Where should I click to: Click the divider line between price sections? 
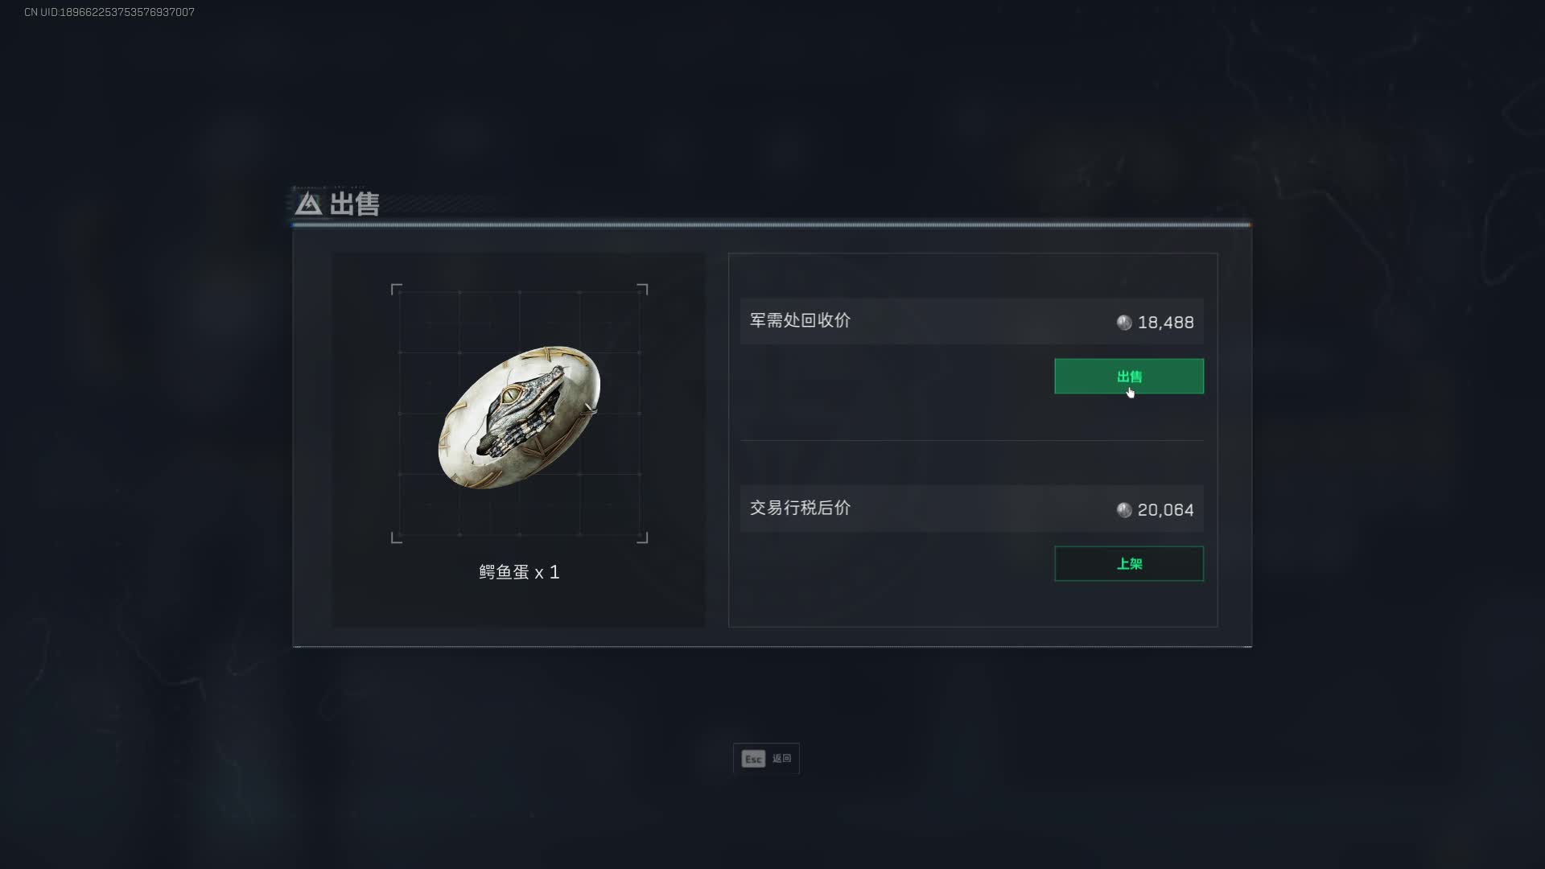[972, 440]
